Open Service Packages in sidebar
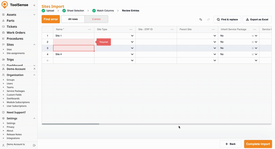The width and height of the screenshot is (275, 149). (15, 91)
